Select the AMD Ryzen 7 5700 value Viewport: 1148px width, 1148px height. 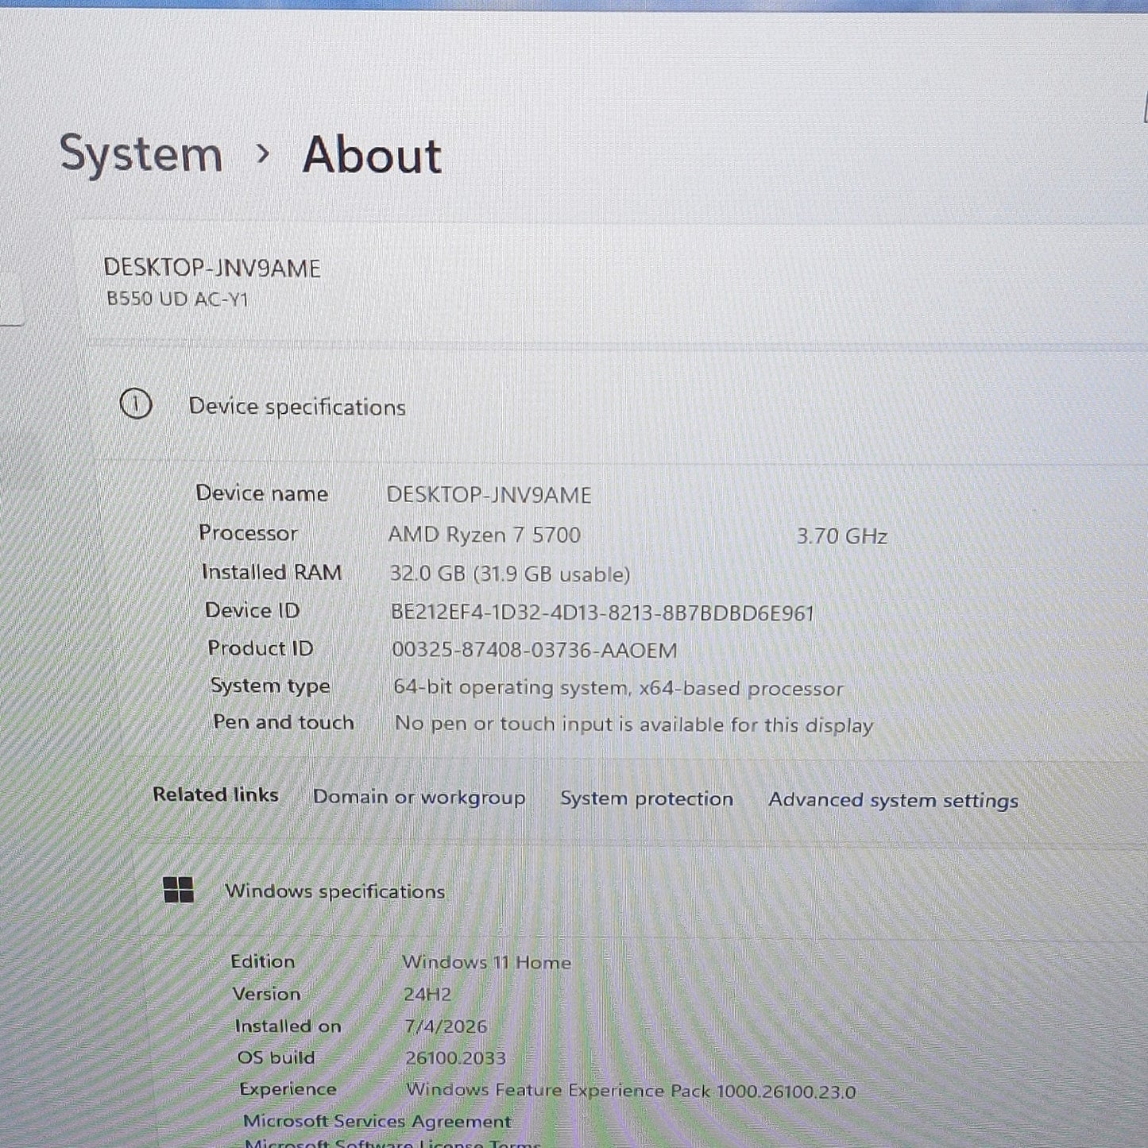point(485,535)
